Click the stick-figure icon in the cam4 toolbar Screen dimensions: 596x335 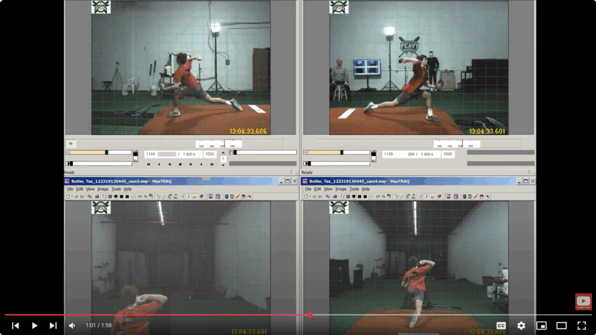pyautogui.click(x=427, y=197)
